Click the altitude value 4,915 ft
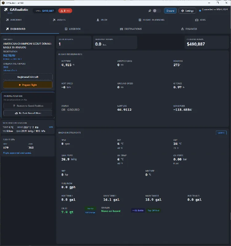Viewport: 231px width, 246px height. point(68,65)
